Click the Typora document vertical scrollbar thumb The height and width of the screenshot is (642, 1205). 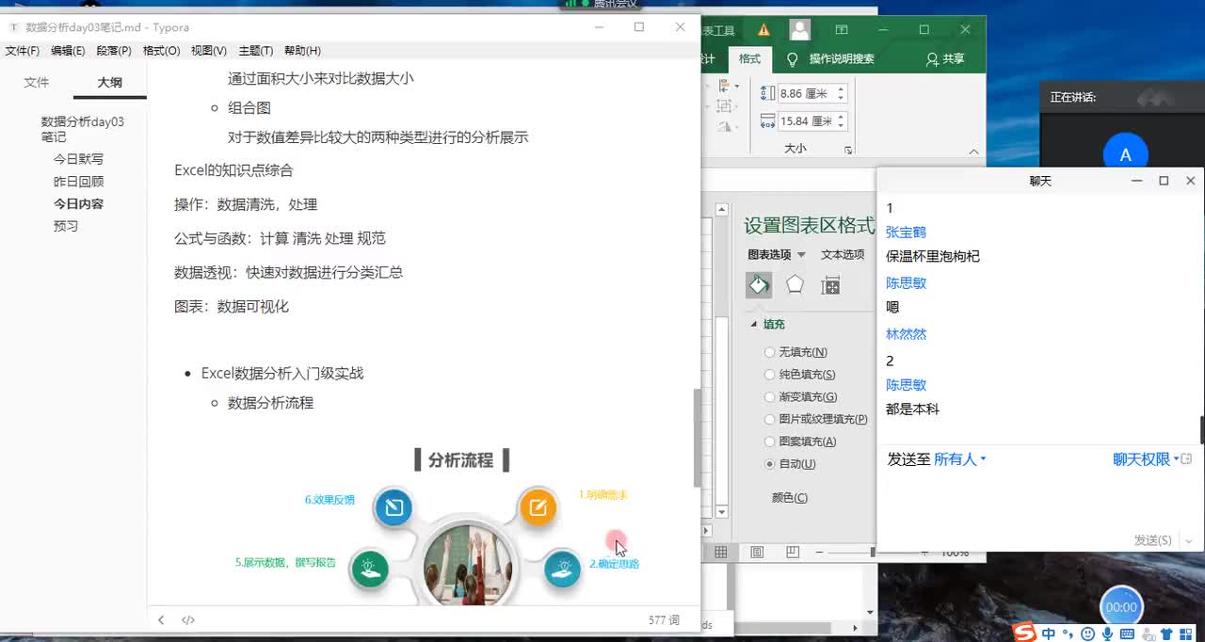pos(697,438)
